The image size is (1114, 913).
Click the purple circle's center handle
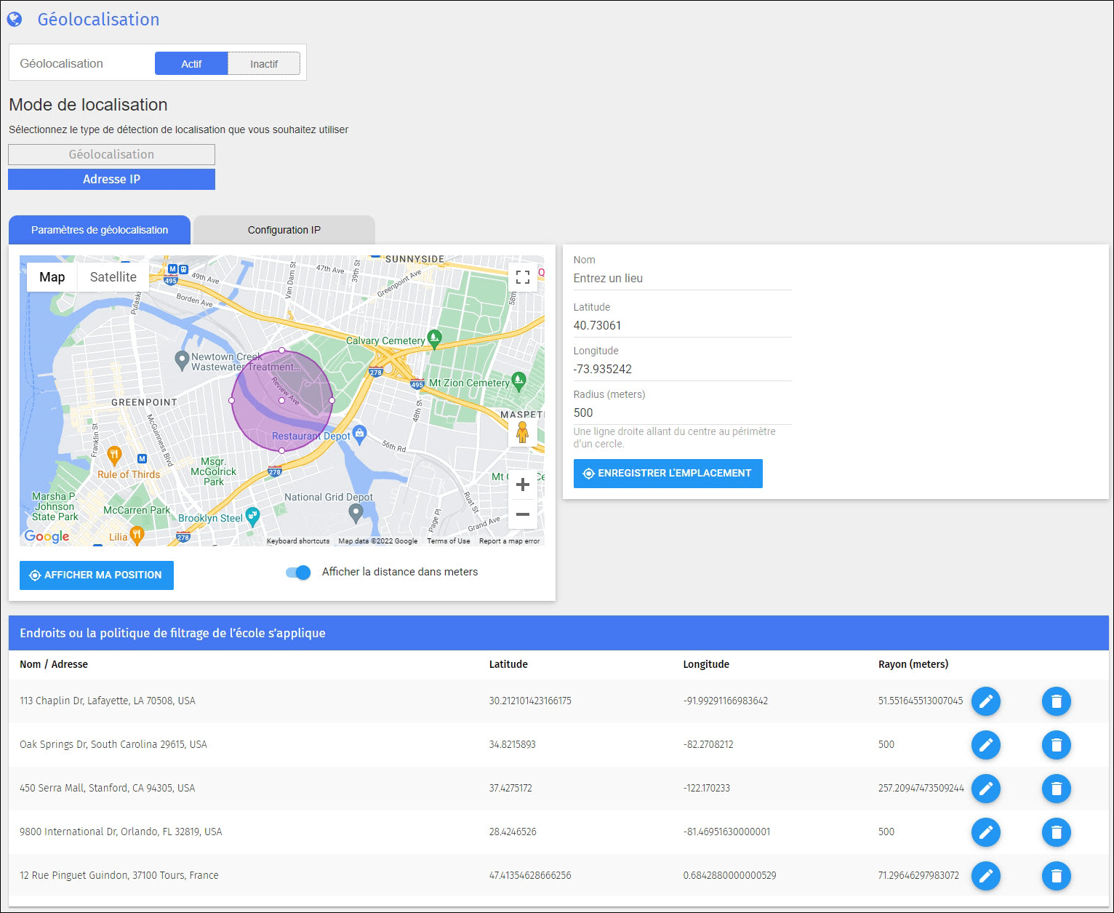pyautogui.click(x=282, y=401)
